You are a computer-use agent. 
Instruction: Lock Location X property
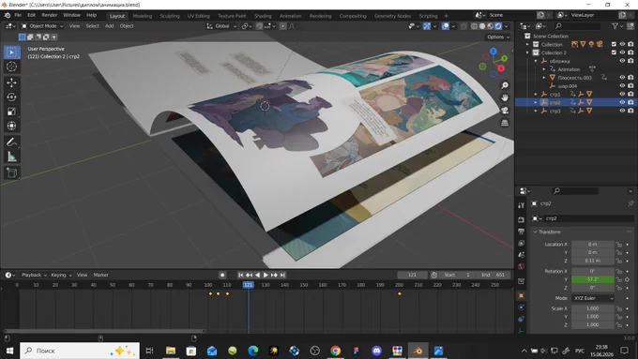[619, 245]
